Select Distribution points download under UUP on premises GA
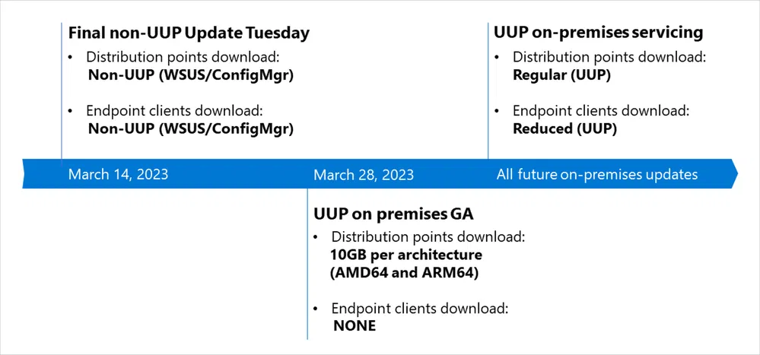Viewport: 760px width, 355px height. 428,237
